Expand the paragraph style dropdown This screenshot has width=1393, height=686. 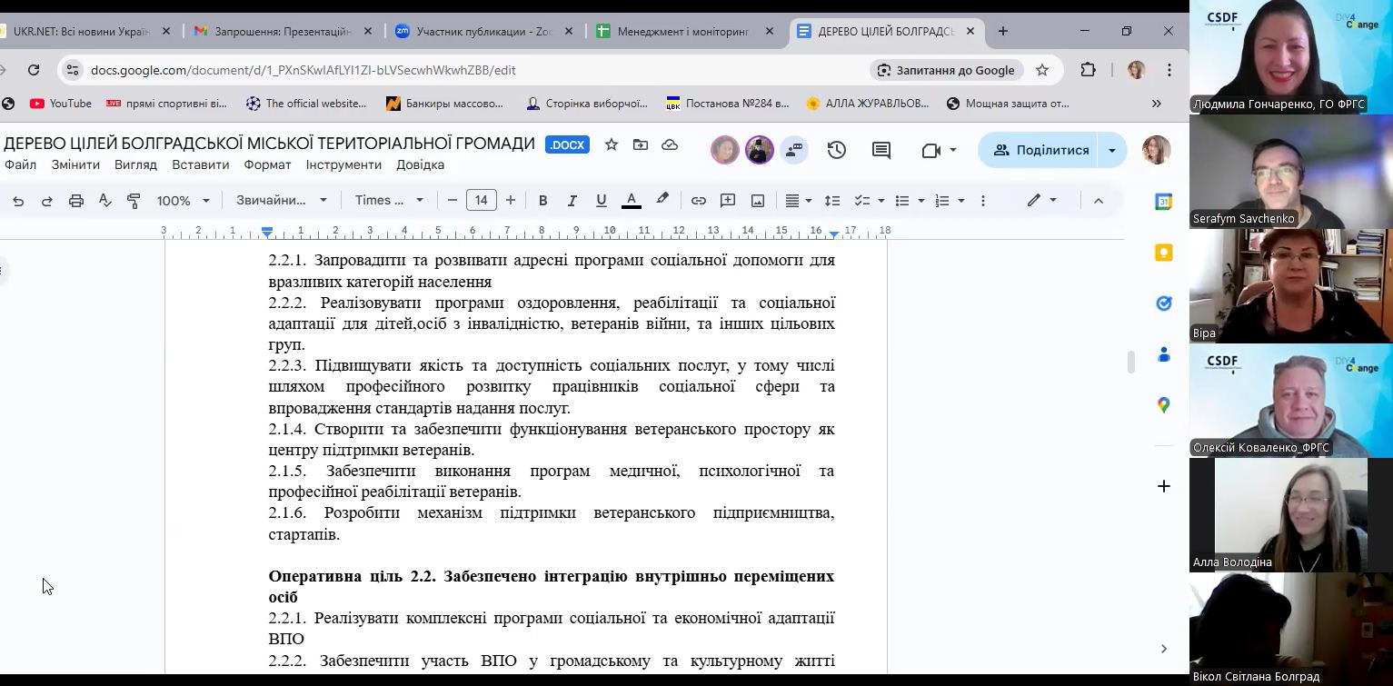point(281,201)
